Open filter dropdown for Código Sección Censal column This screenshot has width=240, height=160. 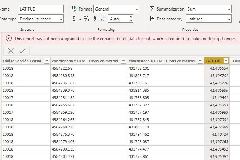pyautogui.click(x=47, y=61)
